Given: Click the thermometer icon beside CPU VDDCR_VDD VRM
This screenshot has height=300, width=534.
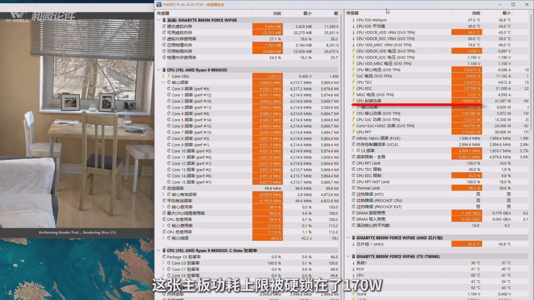Looking at the screenshot, I should click(353, 32).
